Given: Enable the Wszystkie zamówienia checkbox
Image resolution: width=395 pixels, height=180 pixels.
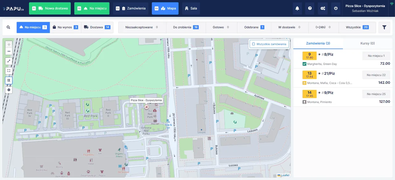Looking at the screenshot, I should 253,44.
